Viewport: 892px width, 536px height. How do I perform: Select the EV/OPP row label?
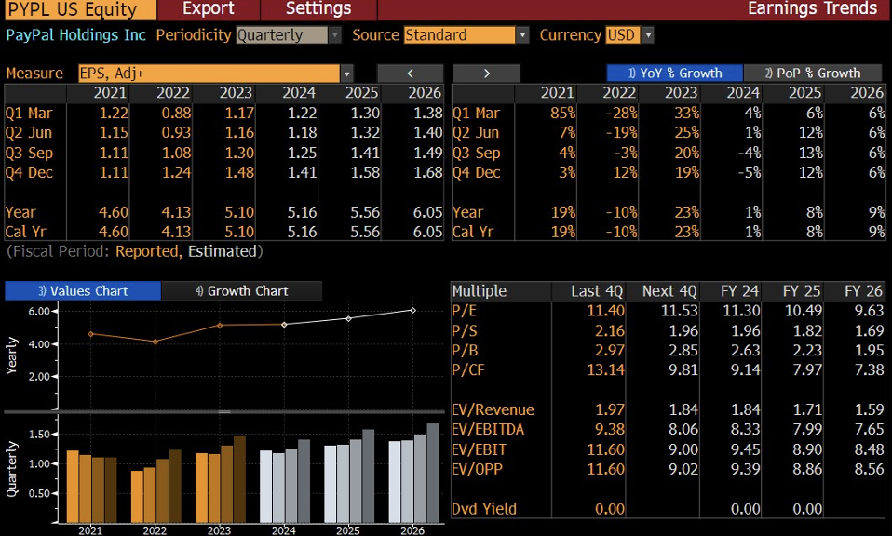(x=477, y=469)
